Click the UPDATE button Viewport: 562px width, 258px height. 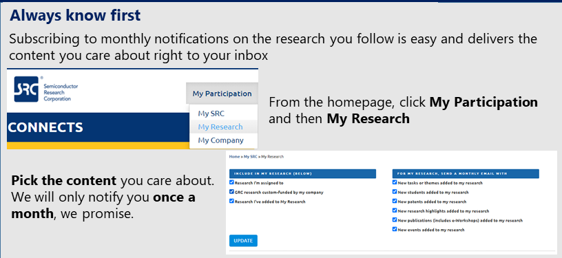tap(243, 241)
